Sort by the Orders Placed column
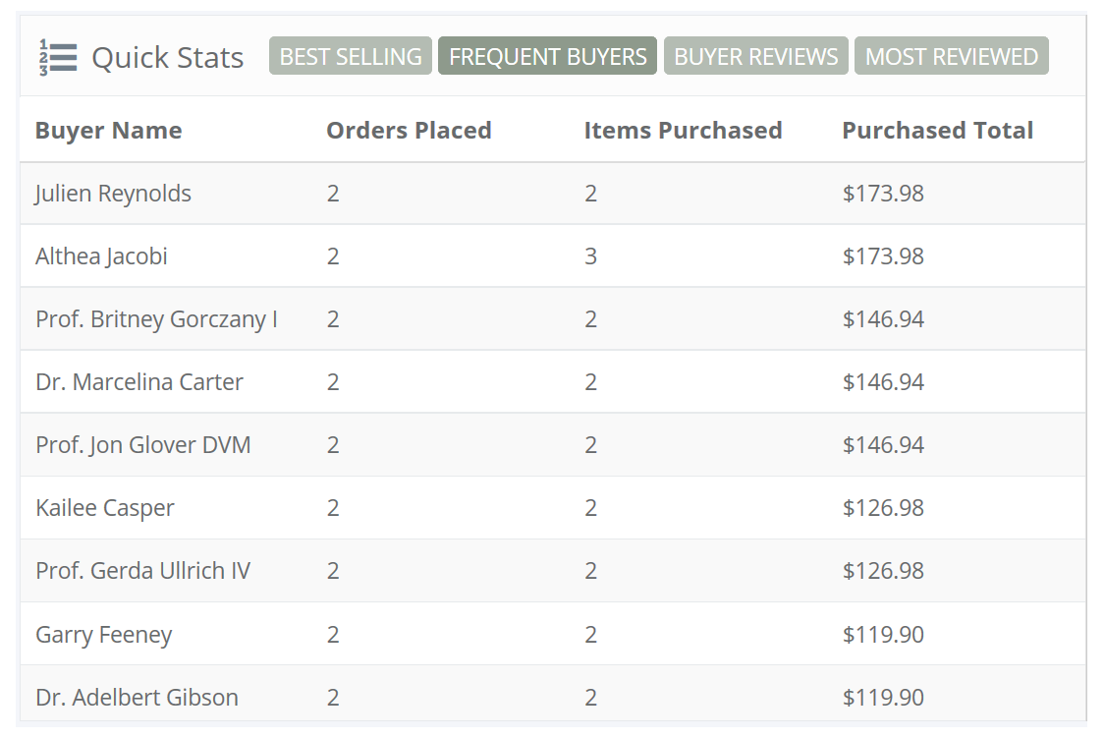 pyautogui.click(x=409, y=130)
